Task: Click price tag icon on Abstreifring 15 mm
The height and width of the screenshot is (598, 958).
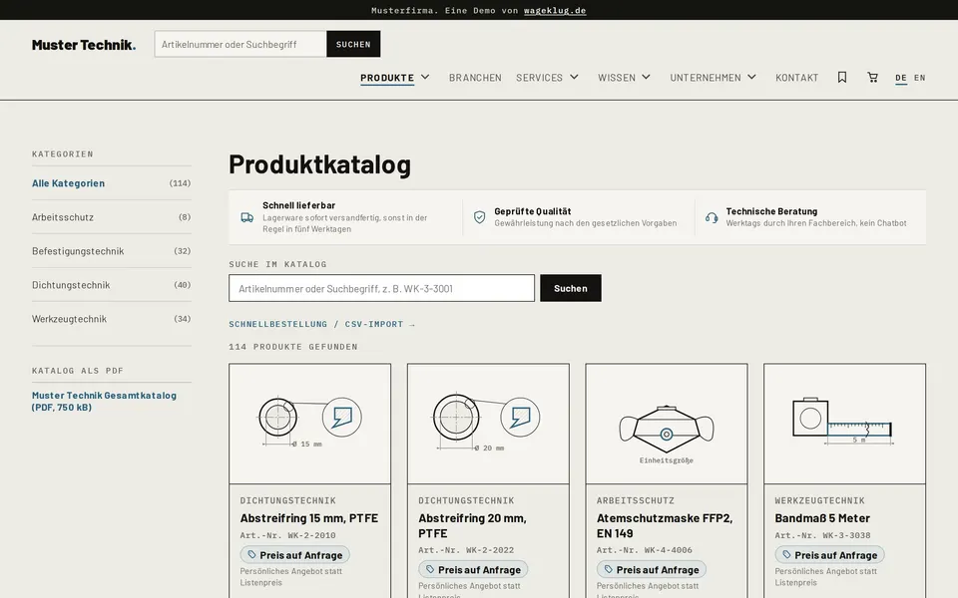Action: [x=251, y=555]
